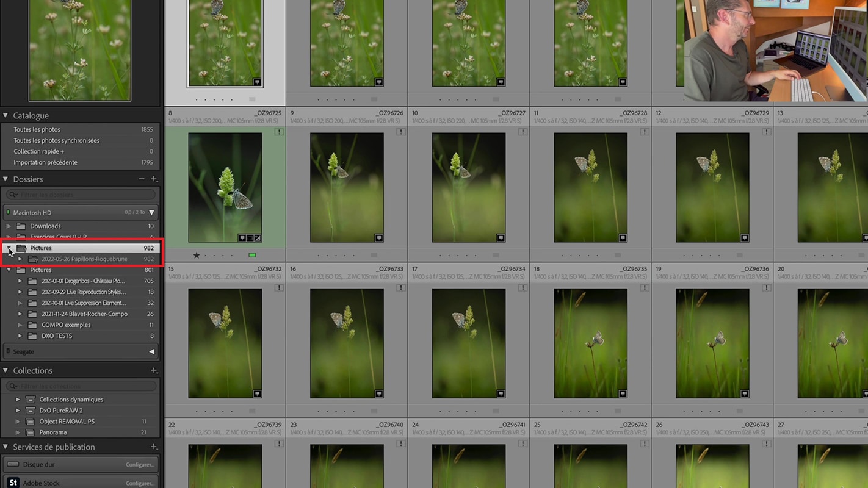Select the thumbnail of photo _OZ96732

point(225,343)
